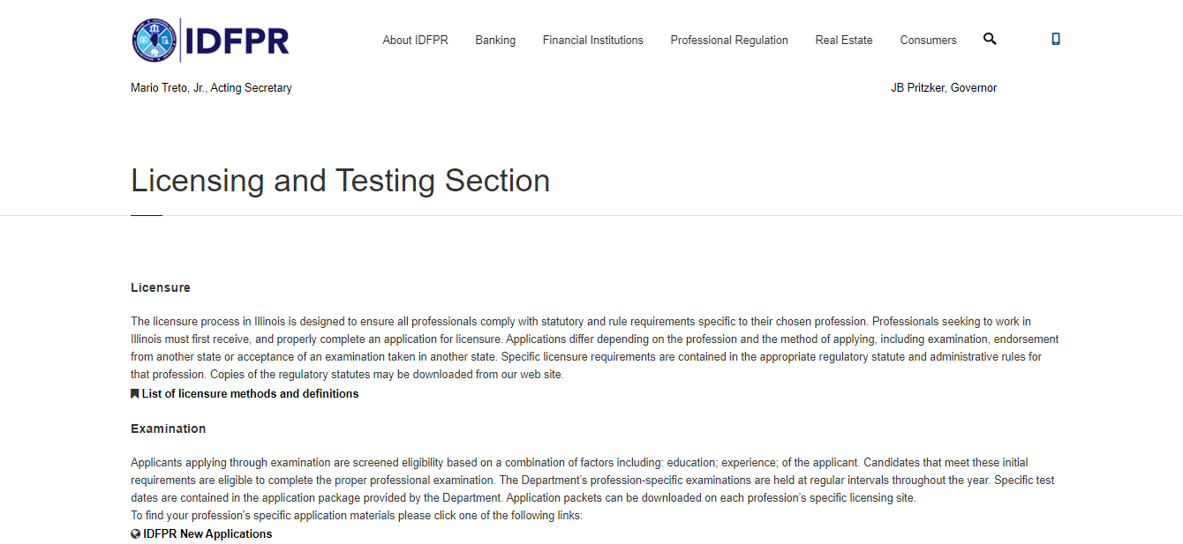
Task: Click Mario Treto, Jr., Acting Secretary text
Action: [211, 86]
